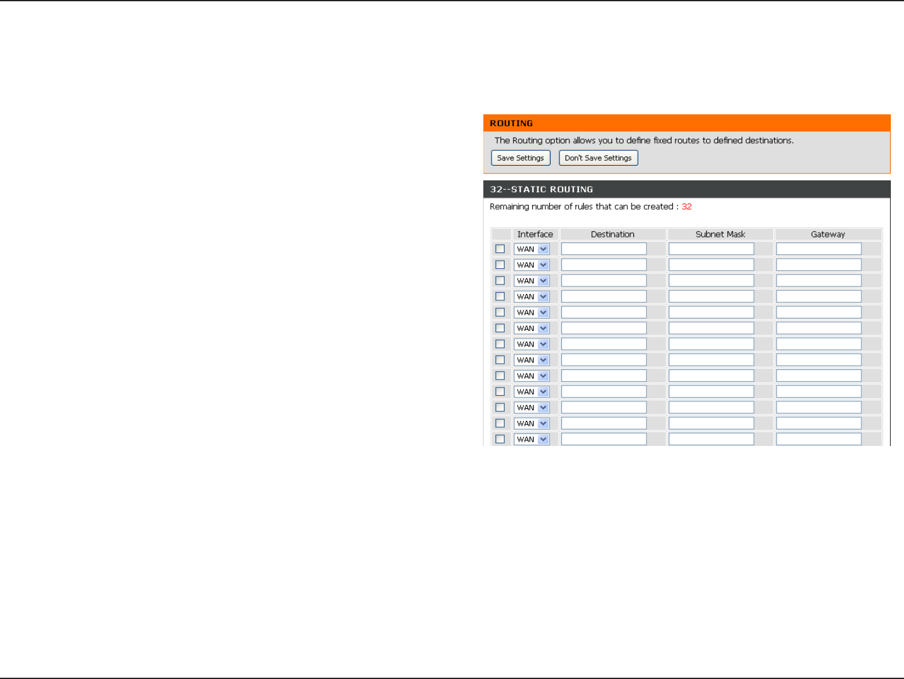Click the Destination field in row four

pos(604,296)
